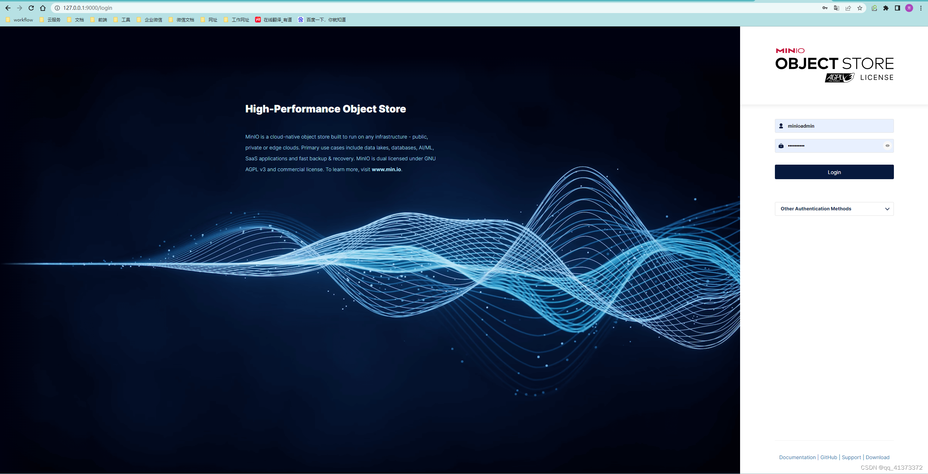
Task: Toggle password visibility eye icon
Action: [887, 146]
